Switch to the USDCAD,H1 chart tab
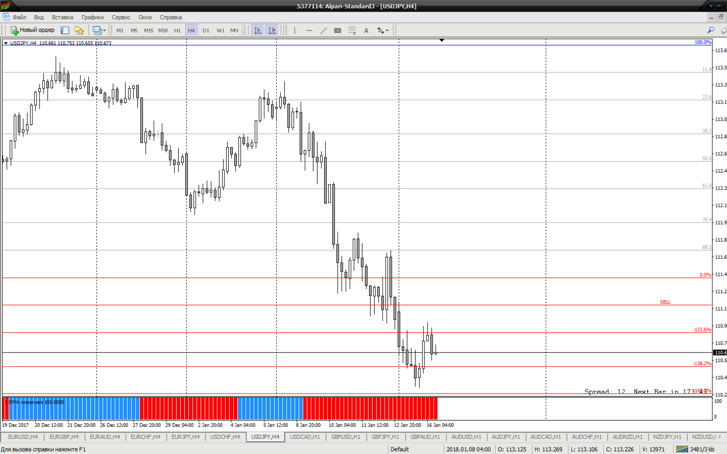Viewport: 727px width, 454px height. 305,437
